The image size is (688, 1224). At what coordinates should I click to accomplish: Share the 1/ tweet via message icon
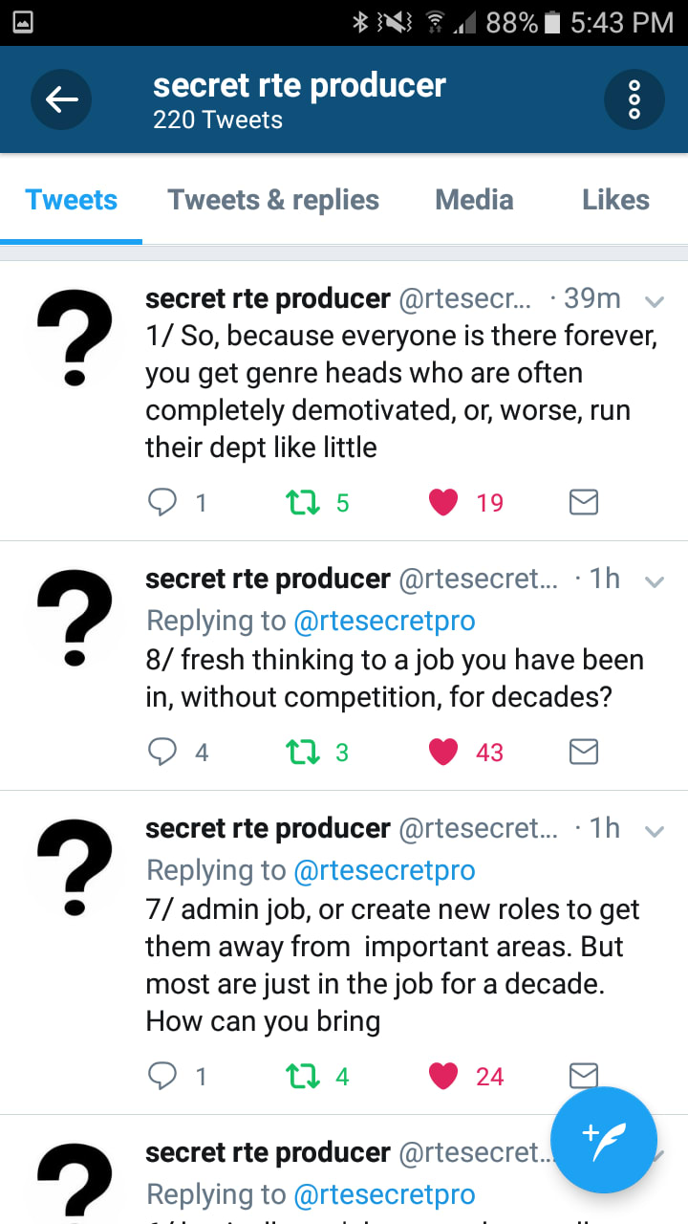pyautogui.click(x=584, y=502)
